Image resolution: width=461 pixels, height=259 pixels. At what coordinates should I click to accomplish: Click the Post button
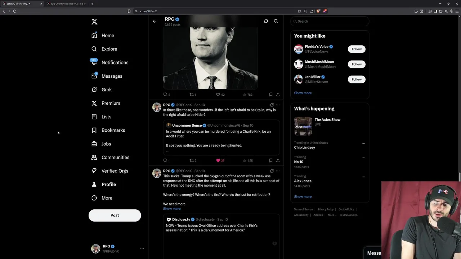click(x=115, y=215)
